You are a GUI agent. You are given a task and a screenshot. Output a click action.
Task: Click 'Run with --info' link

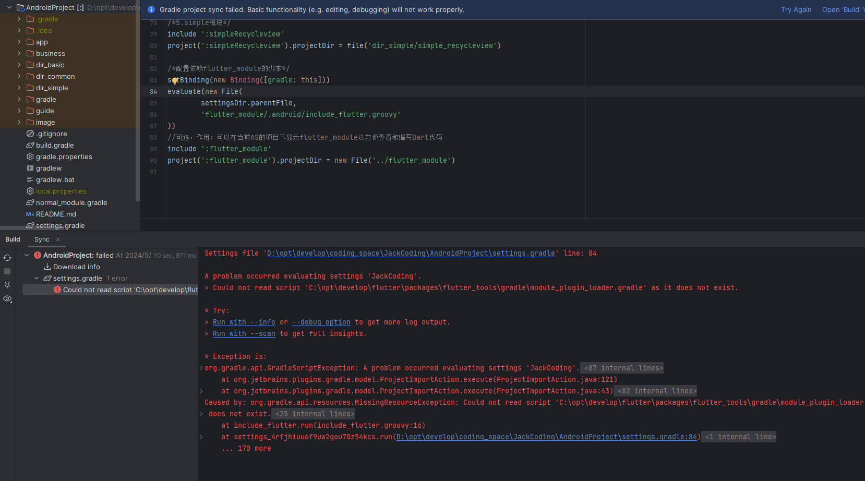pos(244,322)
